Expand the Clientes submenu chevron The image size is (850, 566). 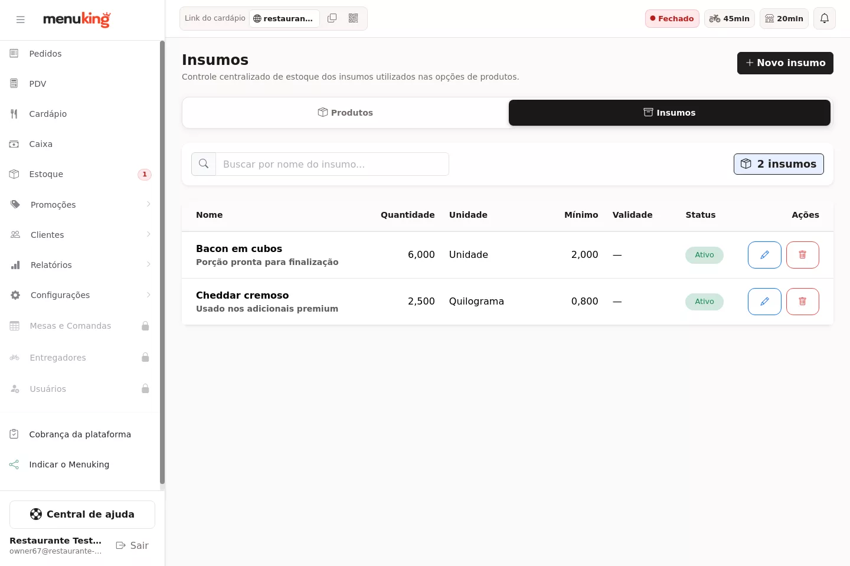148,234
